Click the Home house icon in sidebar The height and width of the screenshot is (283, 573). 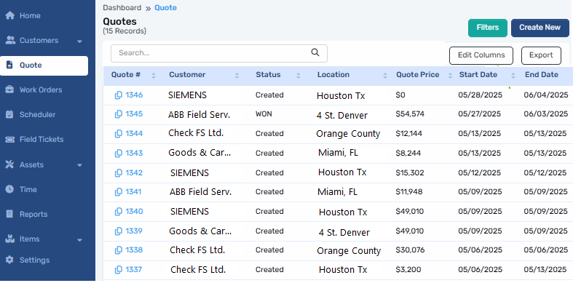[10, 16]
